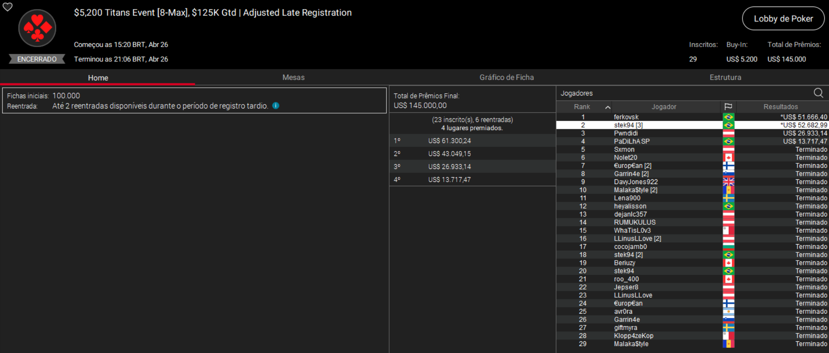This screenshot has height=353, width=829.
Task: Select player row stek94 [3]
Action: (692, 125)
